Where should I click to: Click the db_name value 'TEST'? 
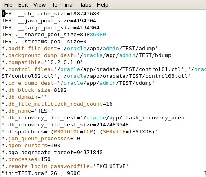(44, 111)
